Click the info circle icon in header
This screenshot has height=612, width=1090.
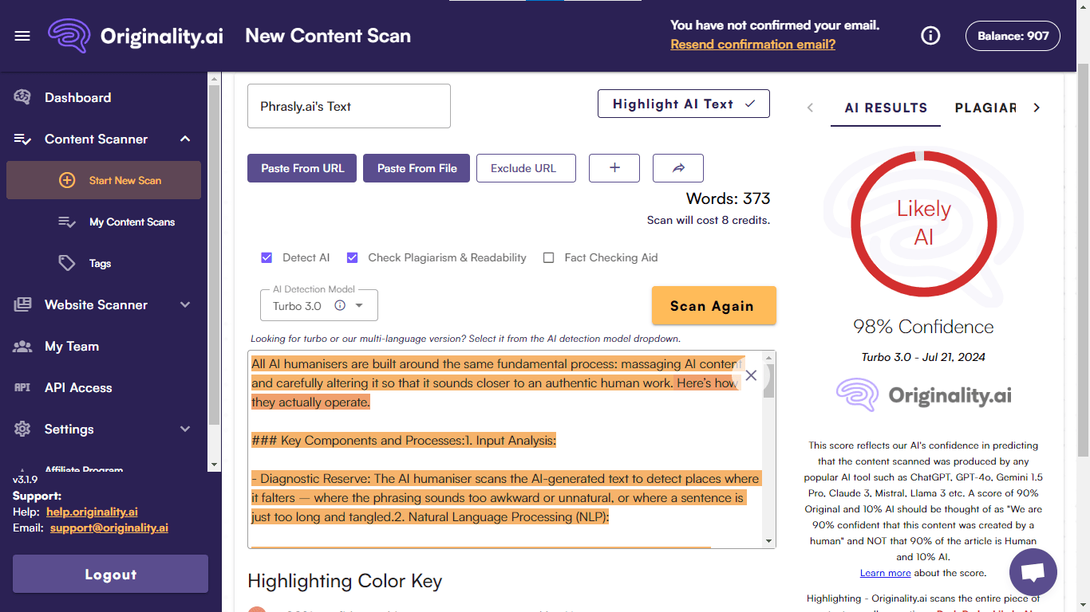tap(930, 36)
